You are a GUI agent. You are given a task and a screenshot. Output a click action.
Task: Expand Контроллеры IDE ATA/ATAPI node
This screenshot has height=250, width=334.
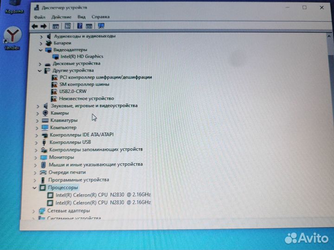point(37,135)
